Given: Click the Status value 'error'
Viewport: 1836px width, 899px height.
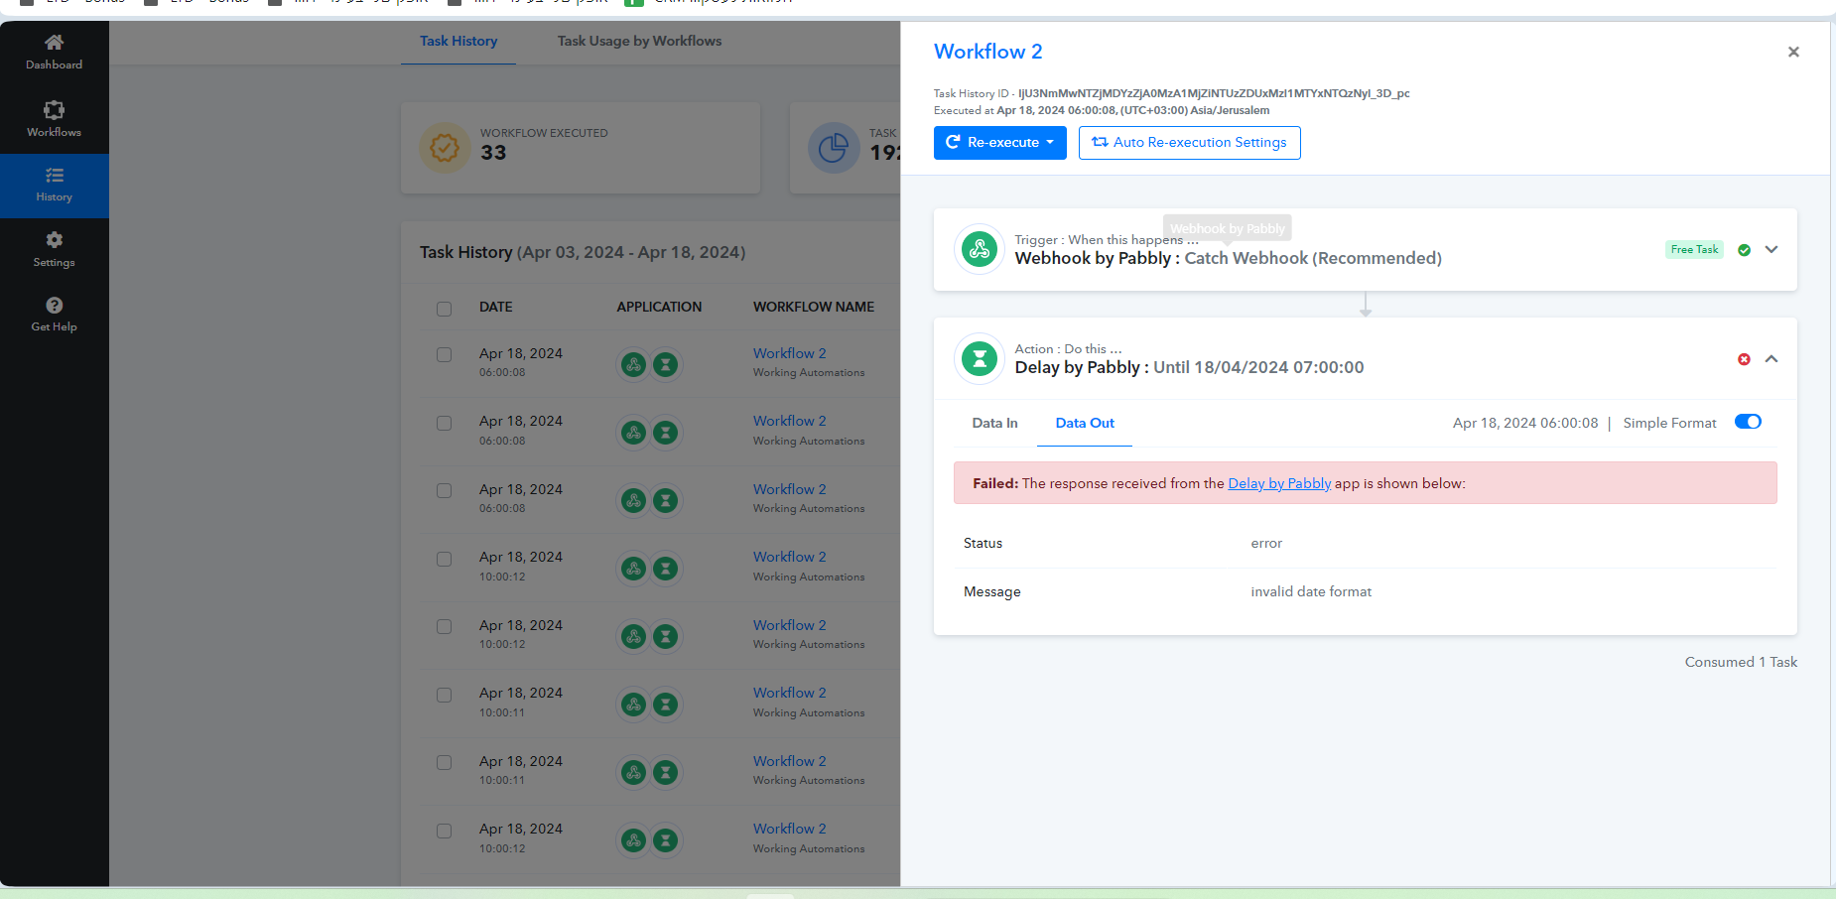Looking at the screenshot, I should coord(1266,543).
